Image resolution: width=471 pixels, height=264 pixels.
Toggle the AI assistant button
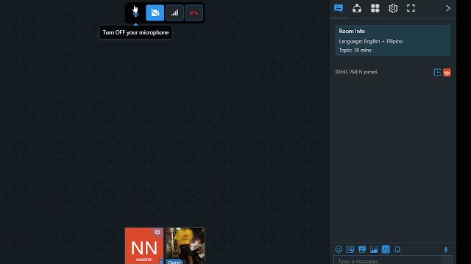click(x=386, y=249)
